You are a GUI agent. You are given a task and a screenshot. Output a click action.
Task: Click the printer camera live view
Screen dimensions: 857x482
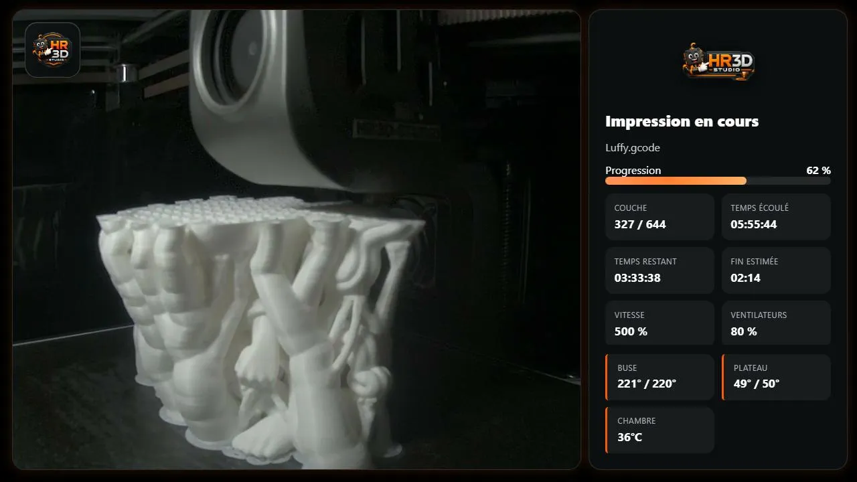[297, 240]
